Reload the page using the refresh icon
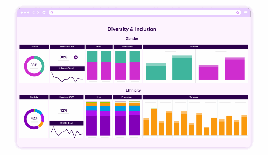The height and width of the screenshot is (155, 268). click(x=44, y=12)
